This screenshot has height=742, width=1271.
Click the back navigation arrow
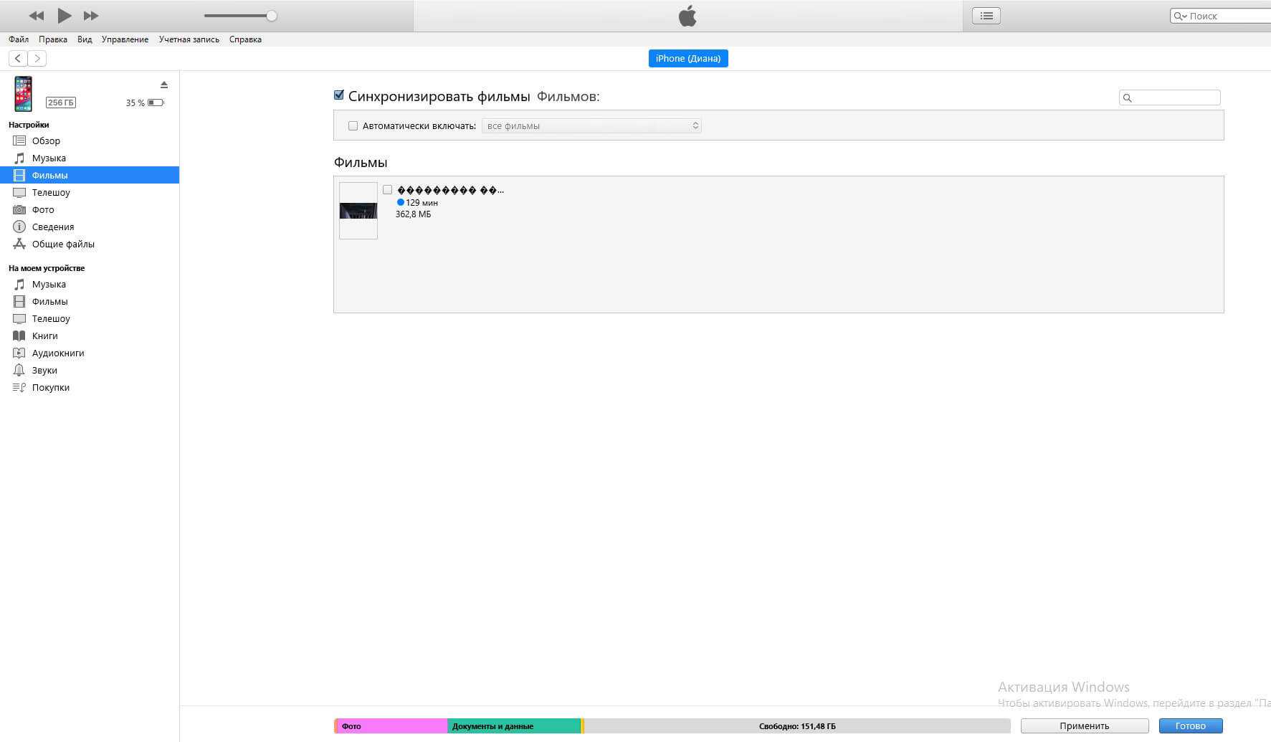[x=18, y=58]
